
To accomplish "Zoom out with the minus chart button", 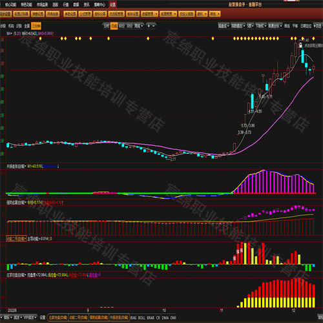I will pyautogui.click(x=153, y=26).
